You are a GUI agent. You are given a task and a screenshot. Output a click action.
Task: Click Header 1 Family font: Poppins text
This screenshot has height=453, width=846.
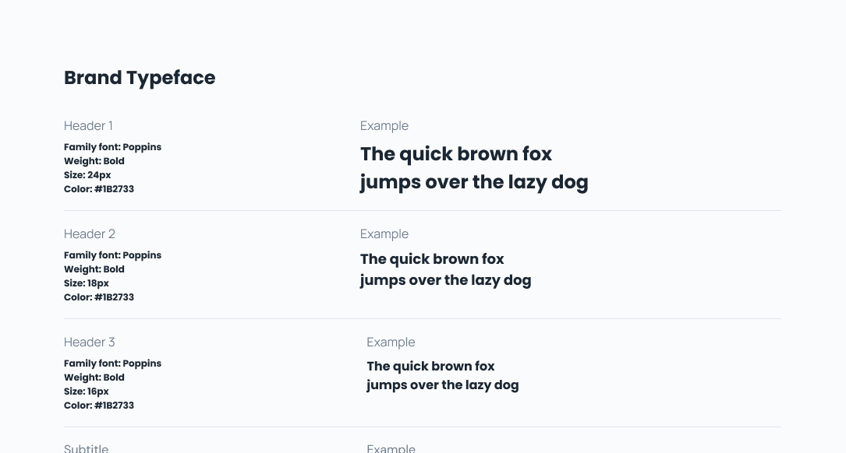tap(113, 147)
